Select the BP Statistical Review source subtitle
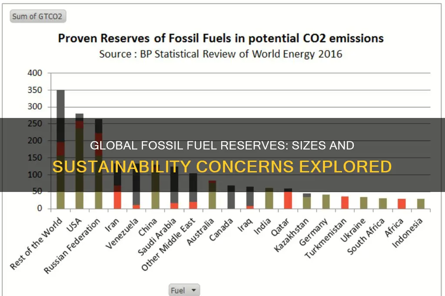Image resolution: width=445 pixels, height=296 pixels. coord(221,54)
